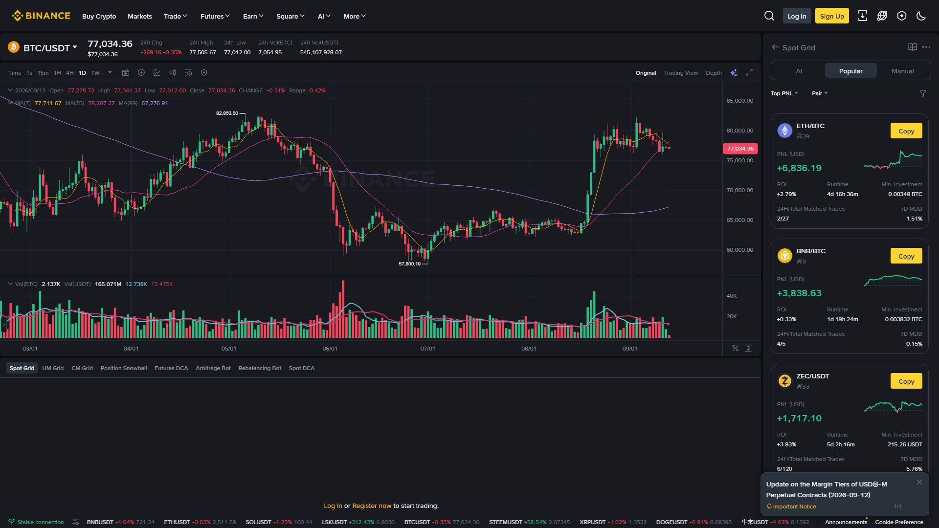
Task: Select the 1H time interval
Action: click(x=57, y=73)
